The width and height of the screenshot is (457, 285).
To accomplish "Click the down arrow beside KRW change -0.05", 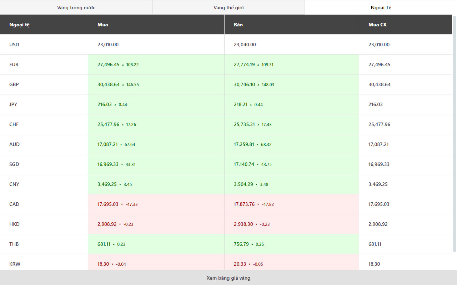I will coord(250,264).
